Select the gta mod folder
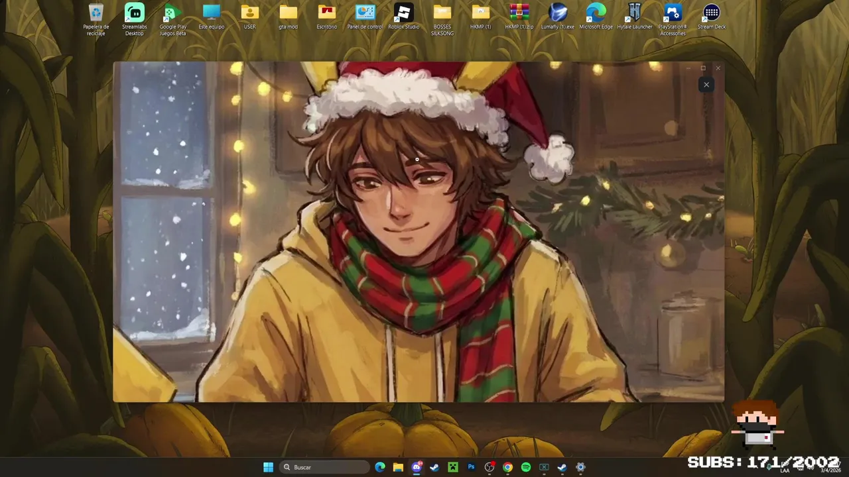The image size is (849, 477). 289,17
